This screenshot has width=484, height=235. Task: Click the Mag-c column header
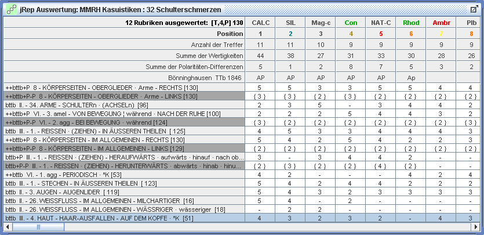pos(321,22)
